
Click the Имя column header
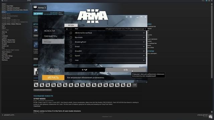[77, 29]
